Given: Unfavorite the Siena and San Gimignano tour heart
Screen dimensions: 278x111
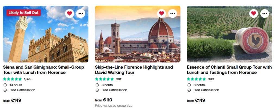Looking at the screenshot, I should pos(70,13).
